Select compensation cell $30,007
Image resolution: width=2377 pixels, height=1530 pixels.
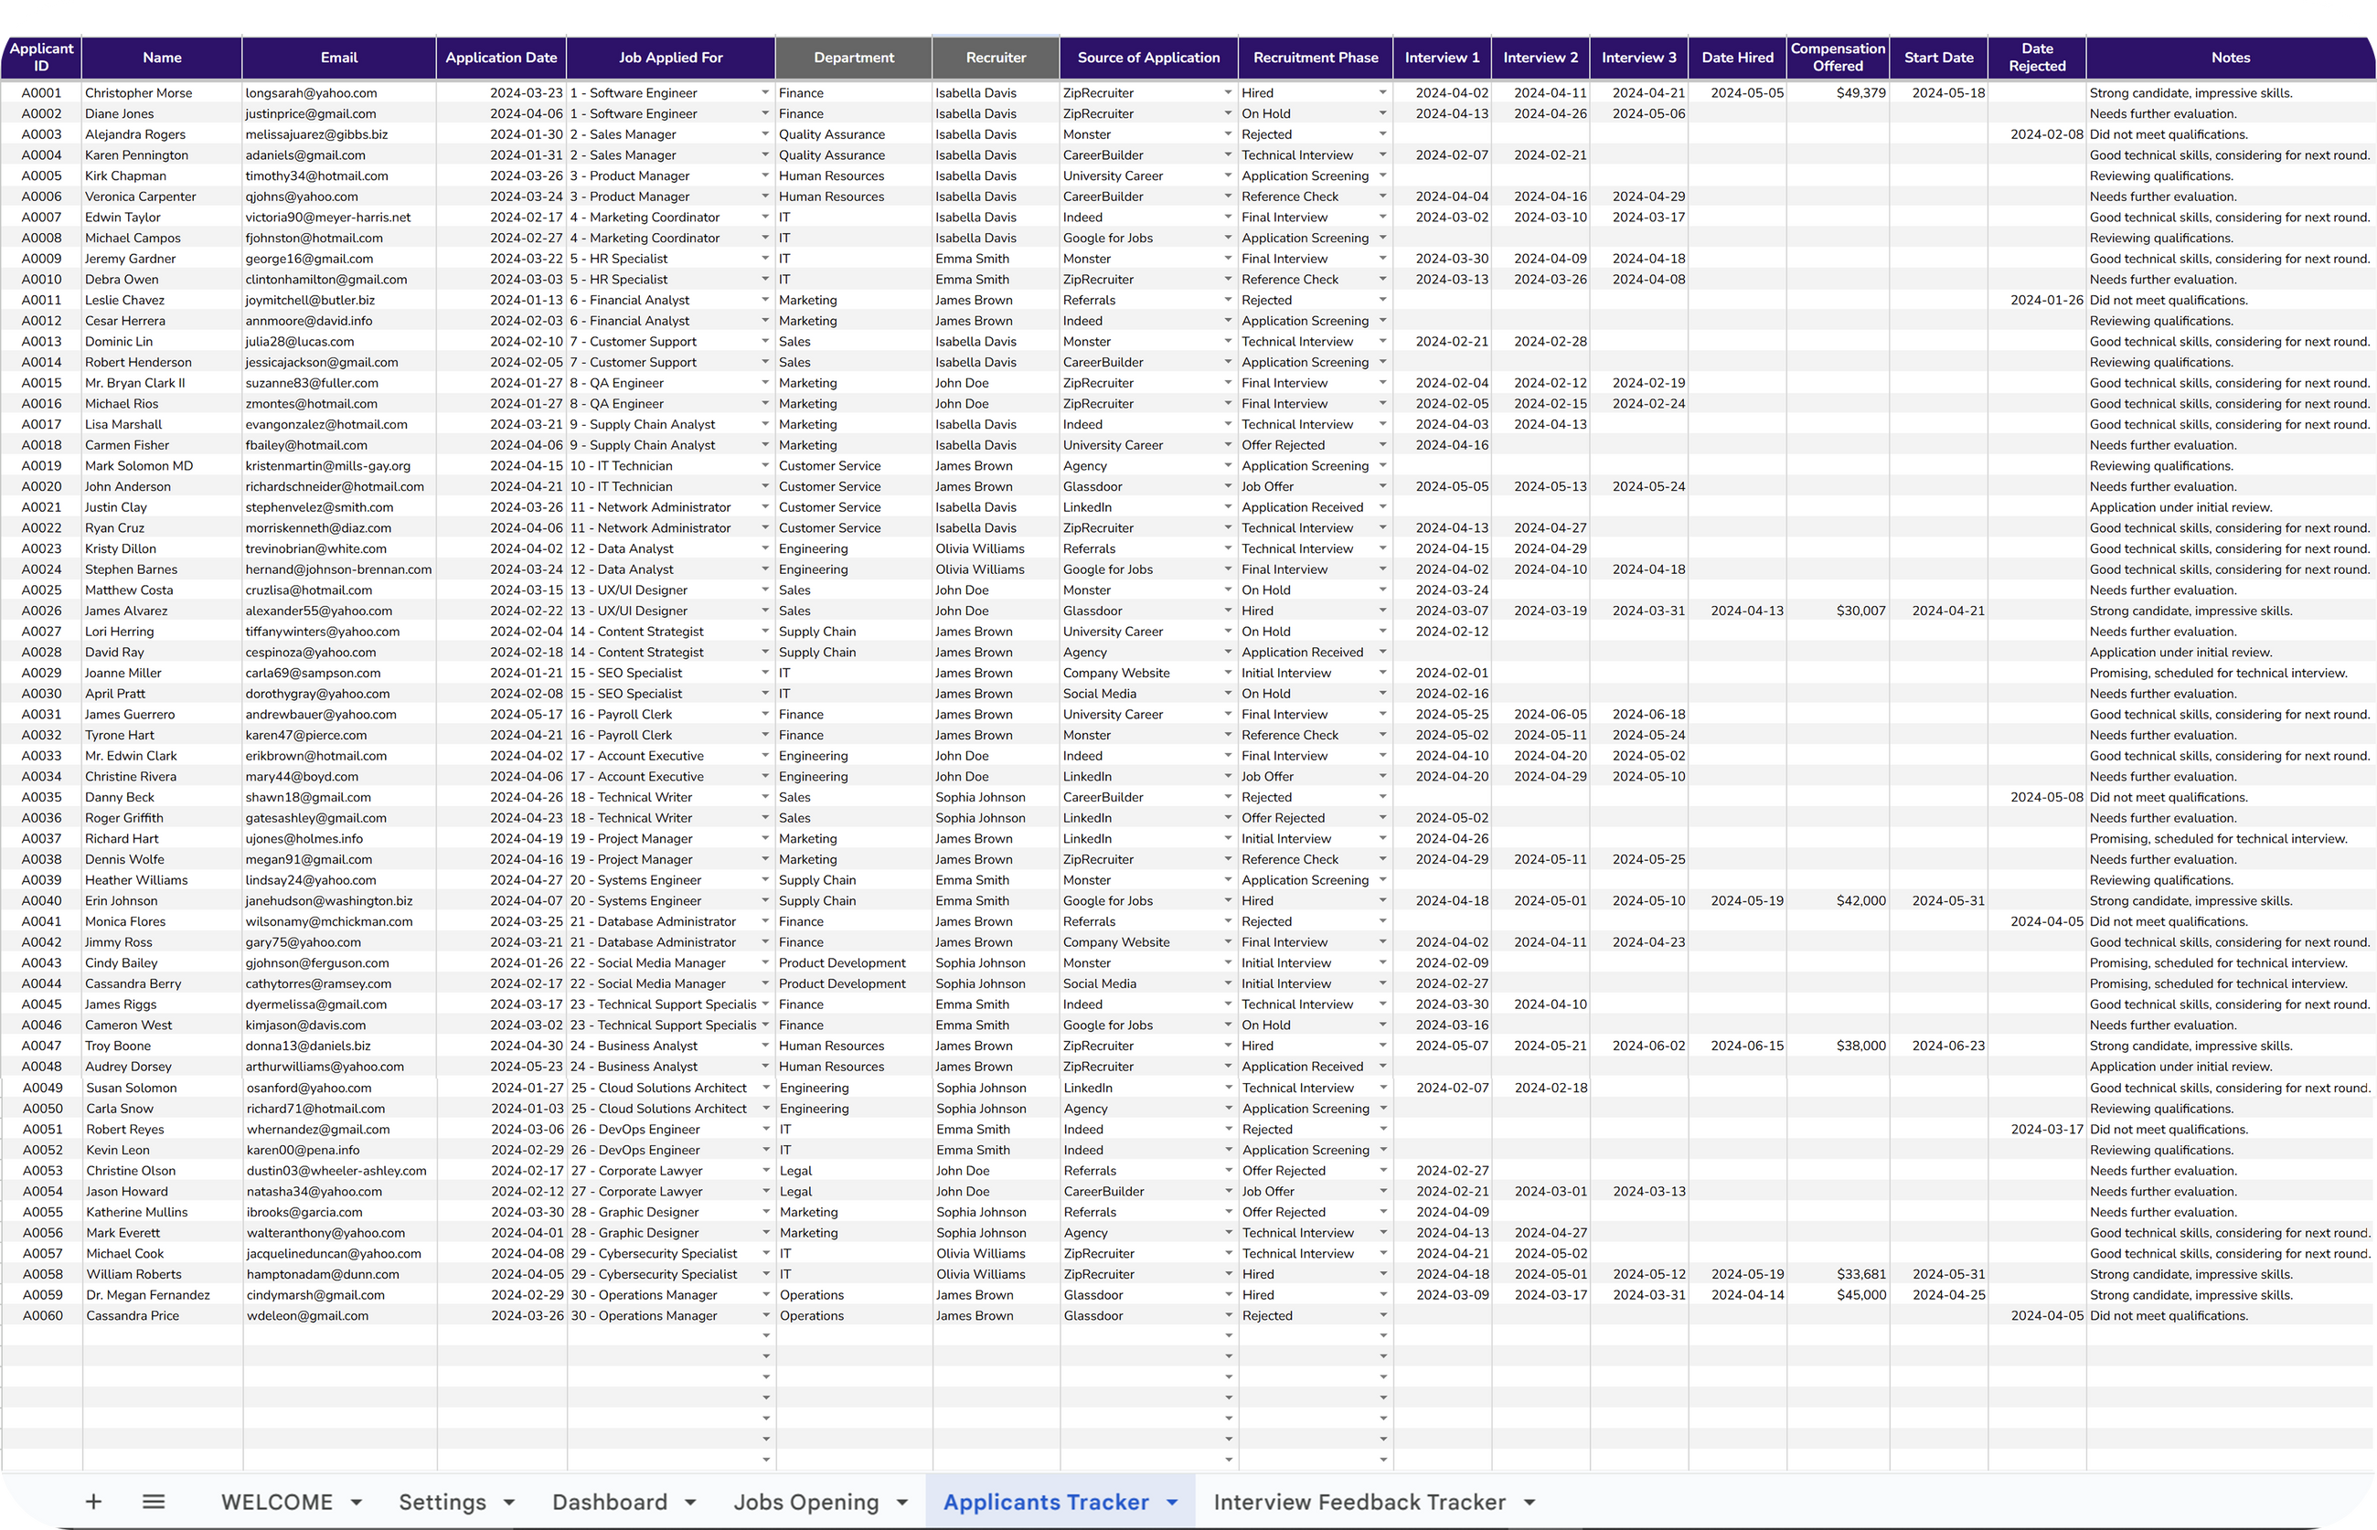coord(1838,611)
